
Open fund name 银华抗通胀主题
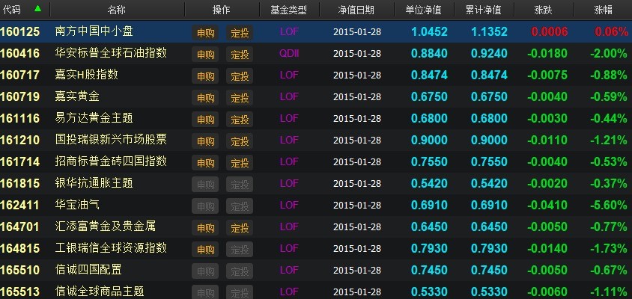(x=94, y=183)
